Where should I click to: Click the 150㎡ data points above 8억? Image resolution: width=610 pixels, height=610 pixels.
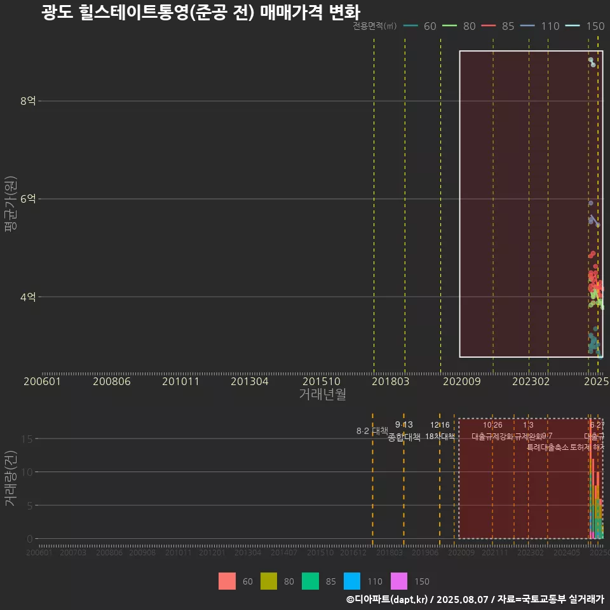(x=592, y=62)
